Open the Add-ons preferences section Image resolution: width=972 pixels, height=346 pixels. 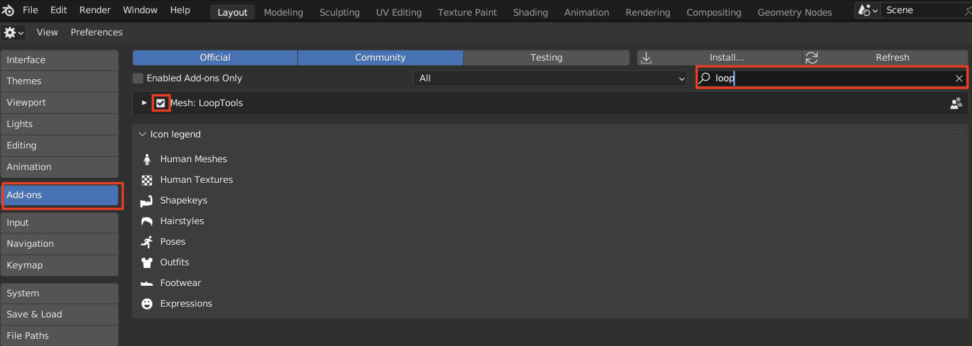coord(60,195)
